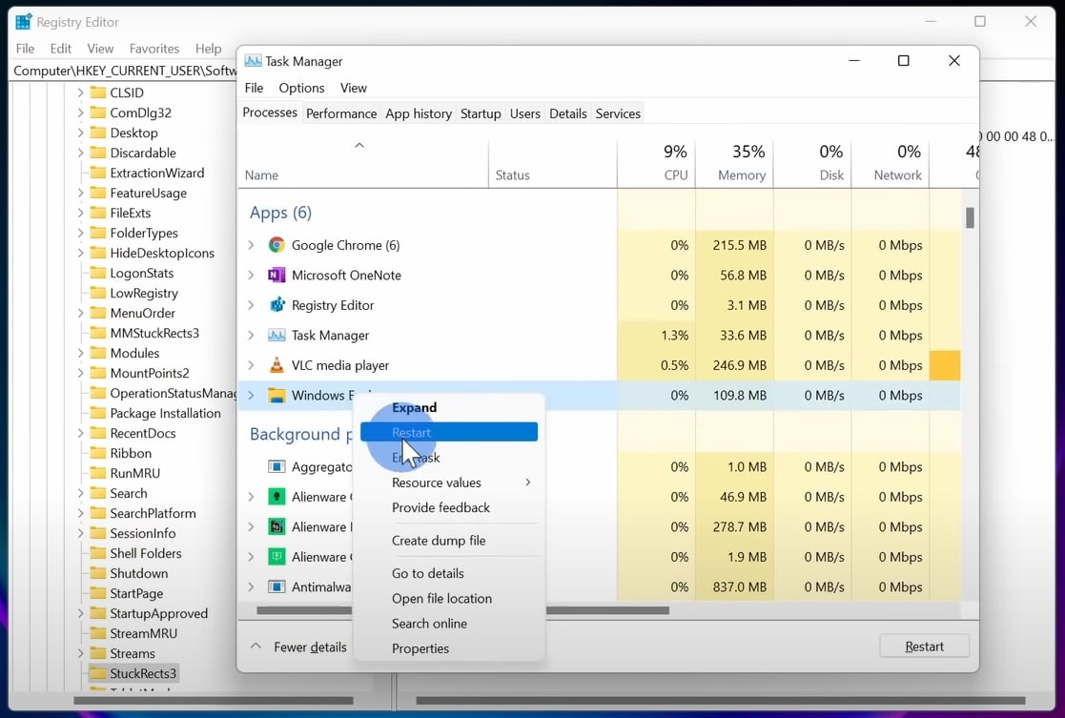Viewport: 1065px width, 718px height.
Task: Open the Resource values submenu
Action: pos(449,482)
